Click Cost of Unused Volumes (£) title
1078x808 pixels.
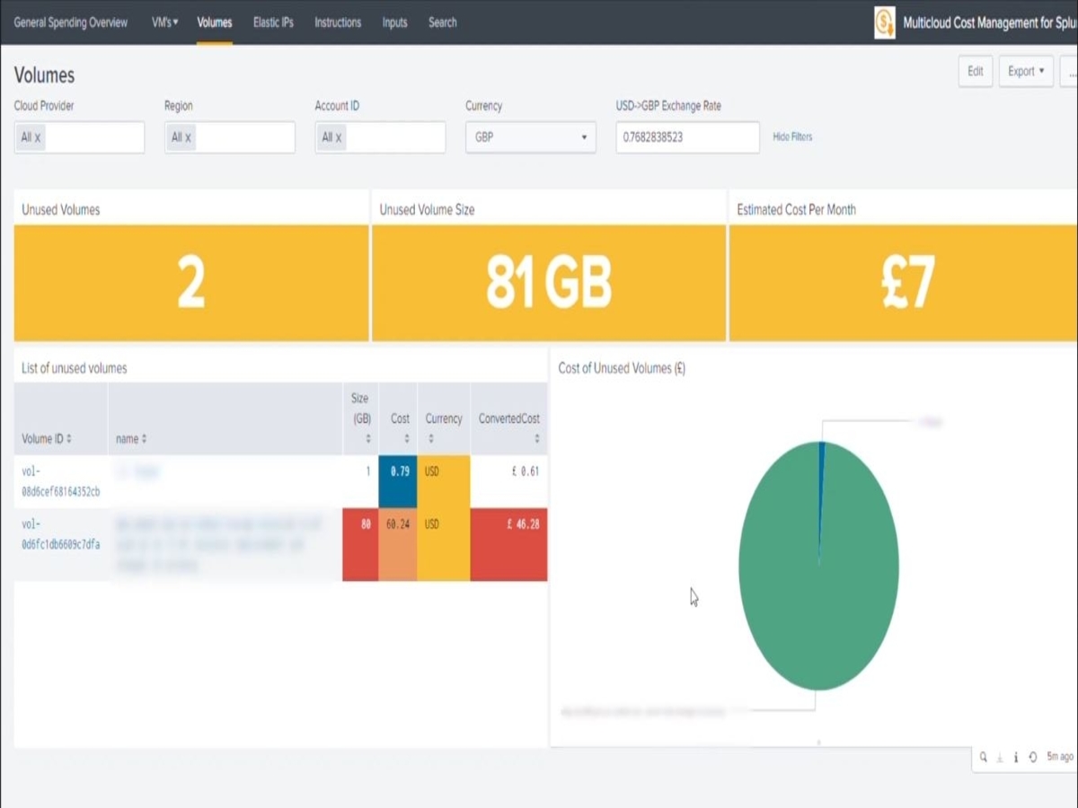click(x=622, y=368)
